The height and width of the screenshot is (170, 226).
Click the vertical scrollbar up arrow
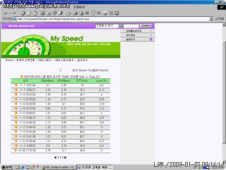(x=224, y=25)
